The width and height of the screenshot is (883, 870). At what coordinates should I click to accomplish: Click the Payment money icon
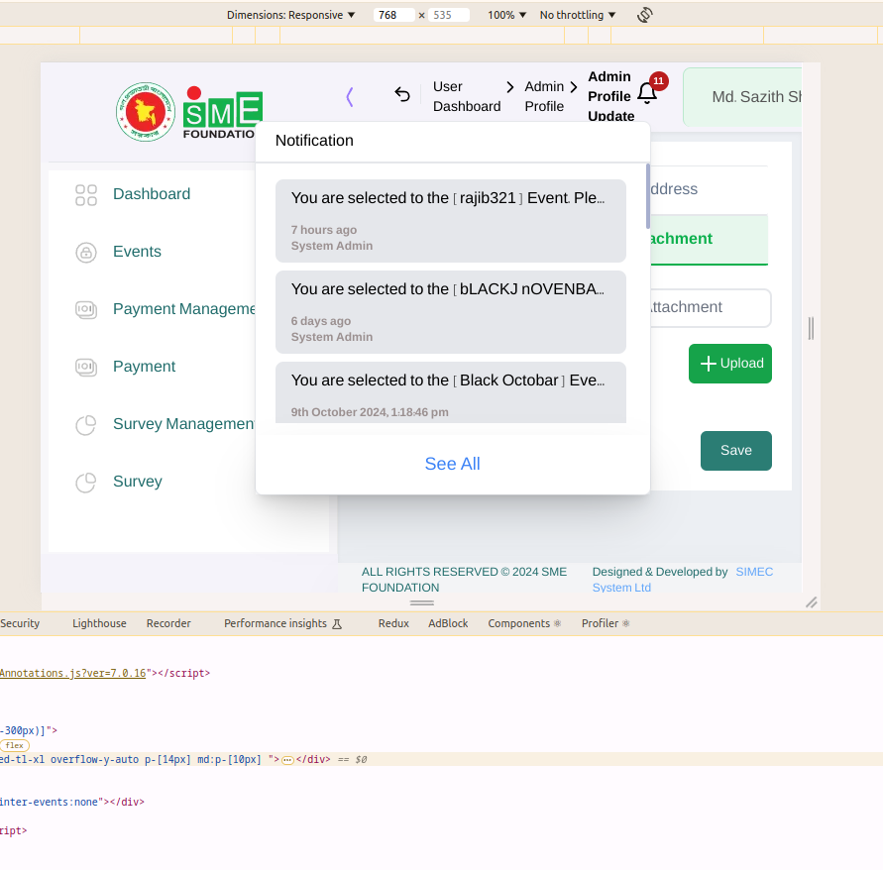pyautogui.click(x=86, y=367)
